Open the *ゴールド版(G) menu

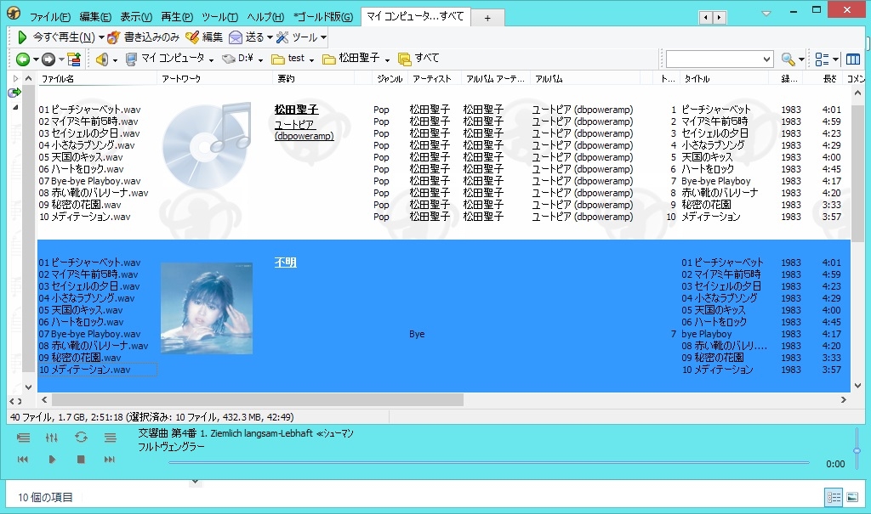click(x=322, y=17)
